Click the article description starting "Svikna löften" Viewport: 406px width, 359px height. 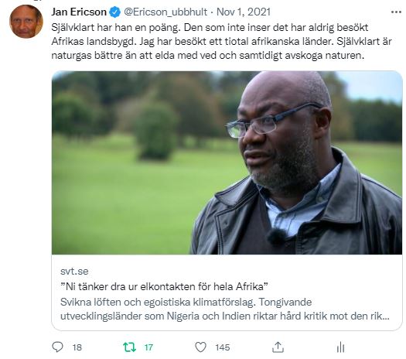coord(225,309)
